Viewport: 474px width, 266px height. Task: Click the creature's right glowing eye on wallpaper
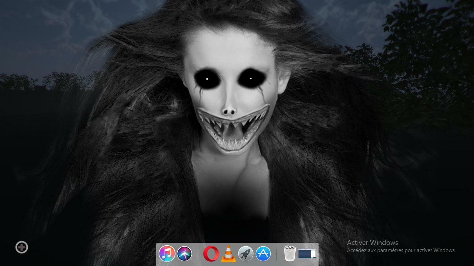[251, 79]
